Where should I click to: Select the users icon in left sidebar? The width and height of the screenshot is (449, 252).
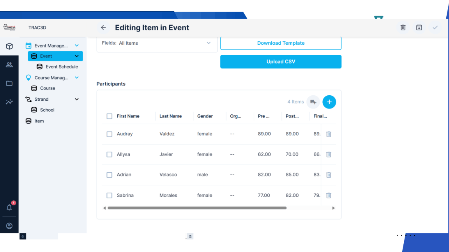pyautogui.click(x=9, y=65)
